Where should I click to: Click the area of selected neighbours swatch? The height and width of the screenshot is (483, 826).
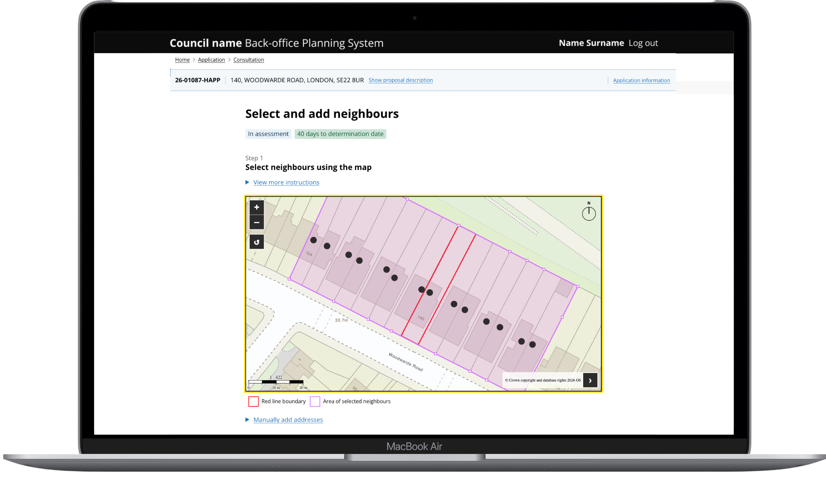[315, 401]
